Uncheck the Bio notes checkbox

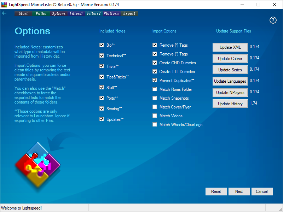pos(102,45)
